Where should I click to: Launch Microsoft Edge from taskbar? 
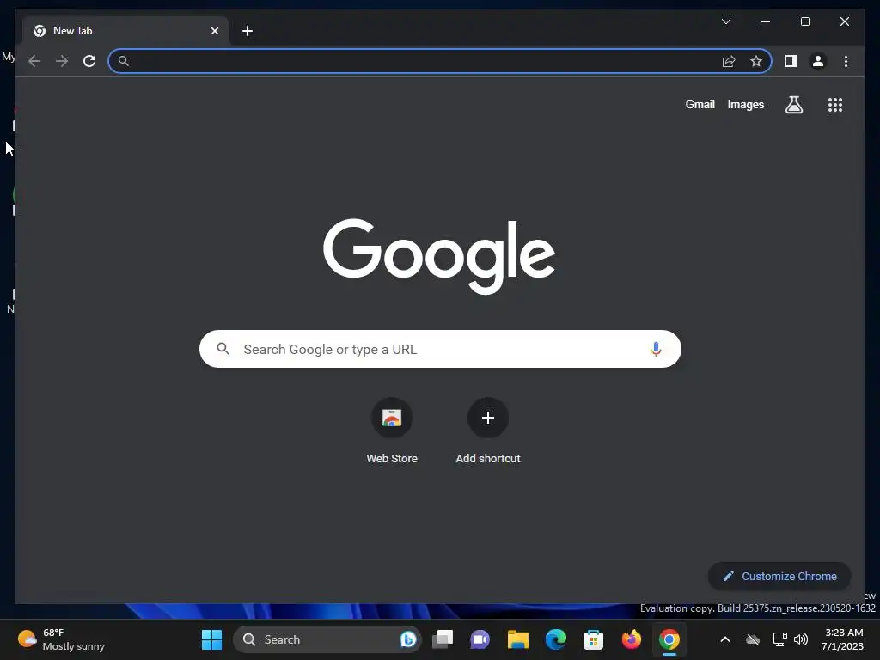point(556,639)
